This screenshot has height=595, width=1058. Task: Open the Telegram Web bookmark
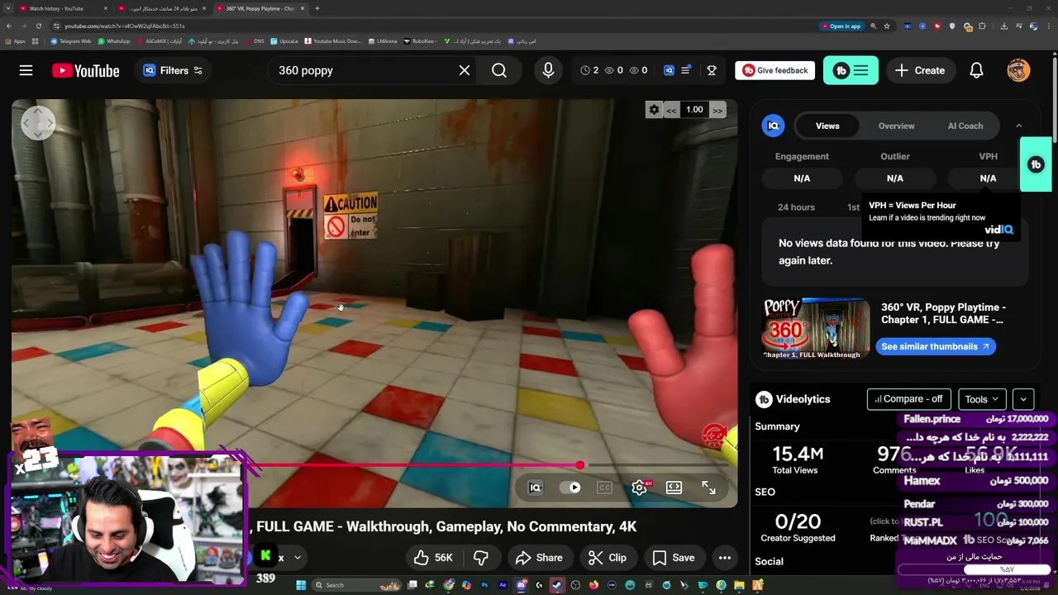click(x=71, y=41)
